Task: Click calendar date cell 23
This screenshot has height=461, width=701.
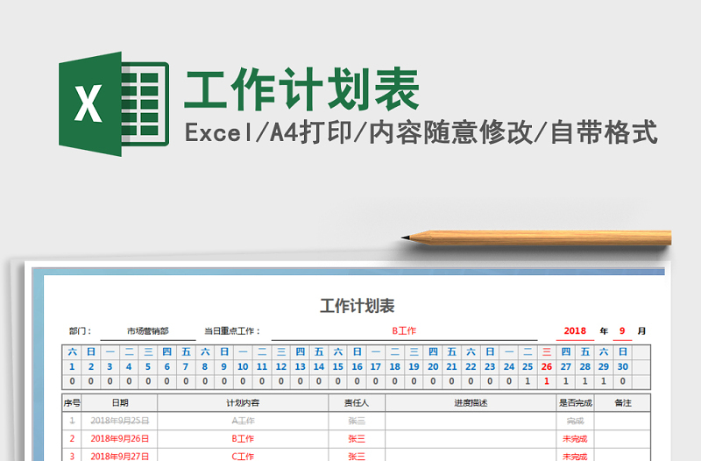Action: [490, 366]
